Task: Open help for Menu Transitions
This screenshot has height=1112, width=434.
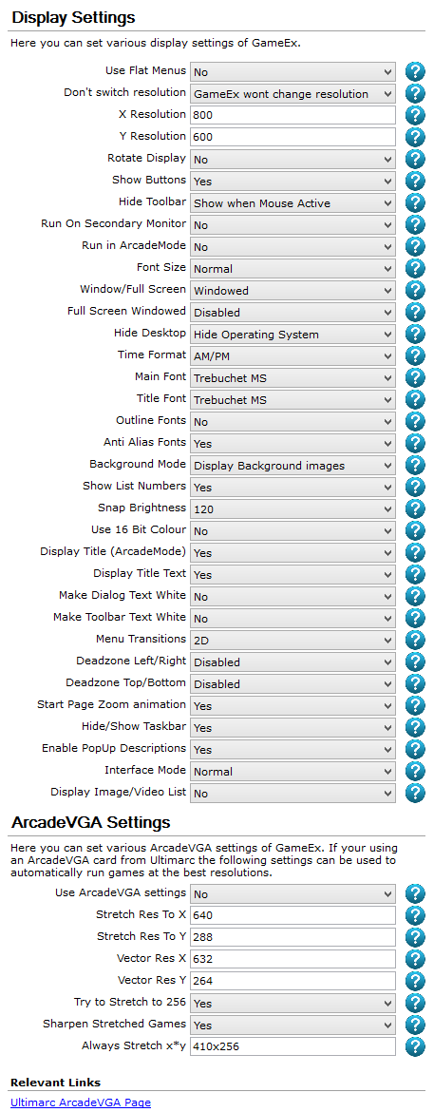Action: (x=415, y=640)
